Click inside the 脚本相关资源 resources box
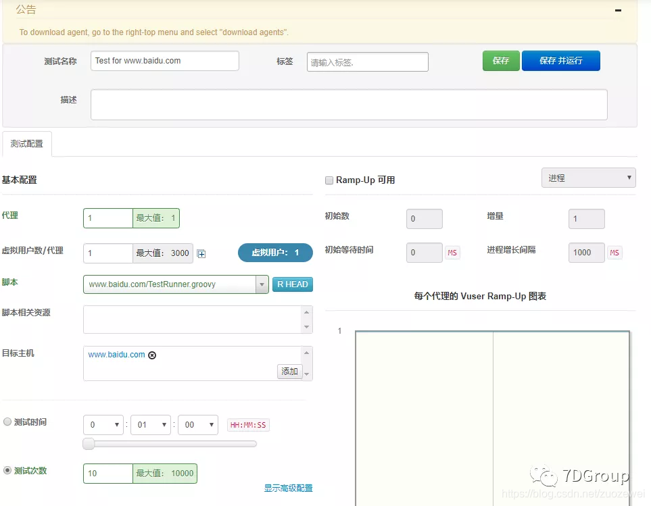 (193, 320)
